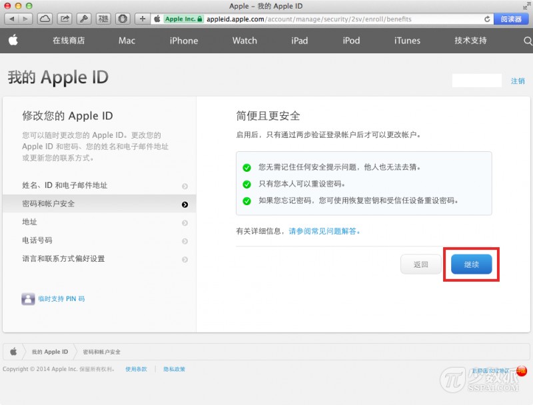Go forward with the Safari forward arrow
Screen dimensions: 533x405
pyautogui.click(x=25, y=19)
